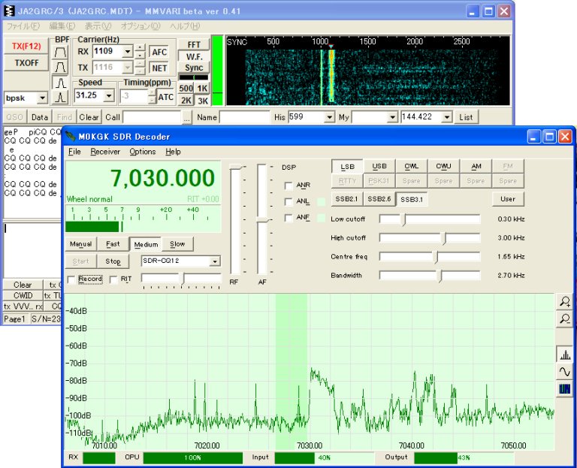Click the Centre freq slider handle
The image size is (577, 468).
[x=436, y=257]
